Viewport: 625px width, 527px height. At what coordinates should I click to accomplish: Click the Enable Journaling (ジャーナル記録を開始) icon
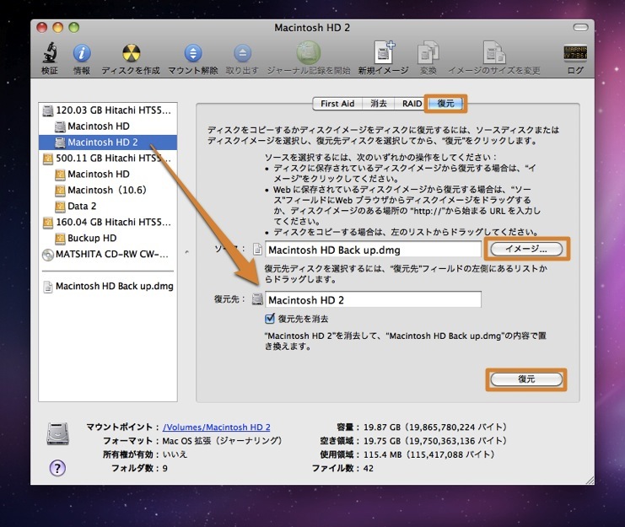309,52
